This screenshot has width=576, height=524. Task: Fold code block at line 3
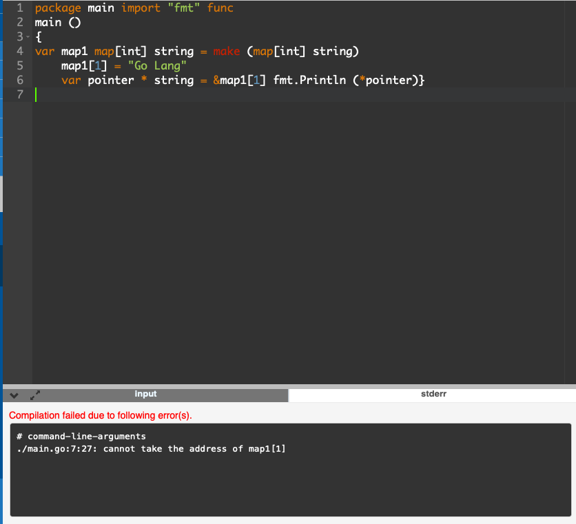click(28, 36)
